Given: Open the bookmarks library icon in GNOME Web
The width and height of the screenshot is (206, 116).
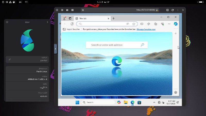Looking at the screenshot, I should click(x=67, y=10).
